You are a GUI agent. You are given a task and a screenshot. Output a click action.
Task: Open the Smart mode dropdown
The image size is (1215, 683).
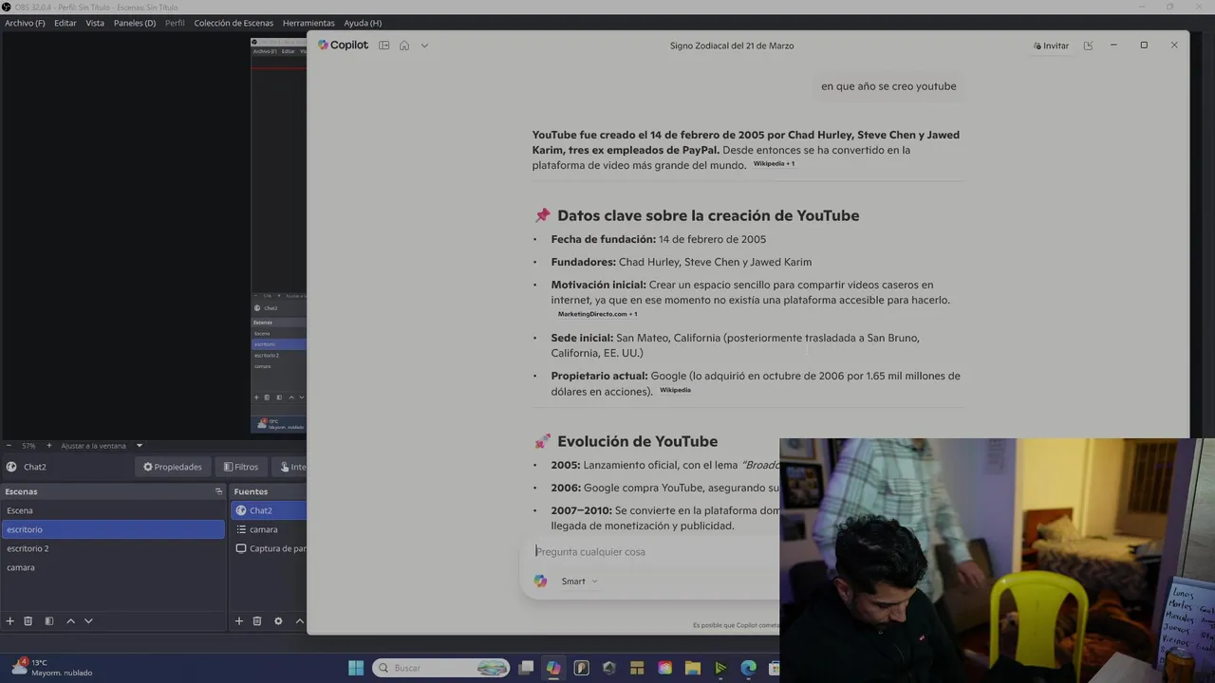point(579,581)
